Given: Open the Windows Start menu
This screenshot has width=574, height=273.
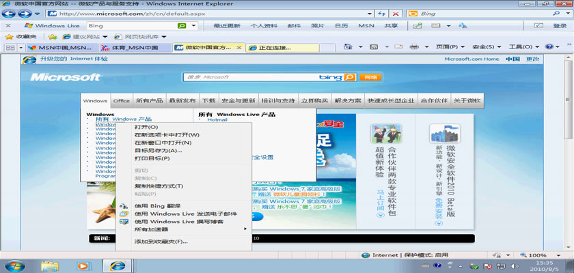Looking at the screenshot, I should pos(14,265).
